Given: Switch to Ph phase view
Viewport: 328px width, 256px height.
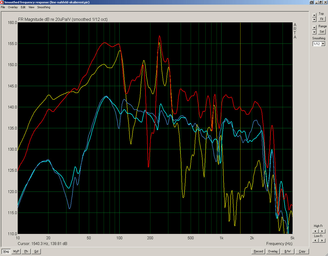Looking at the screenshot, I should tap(26, 251).
